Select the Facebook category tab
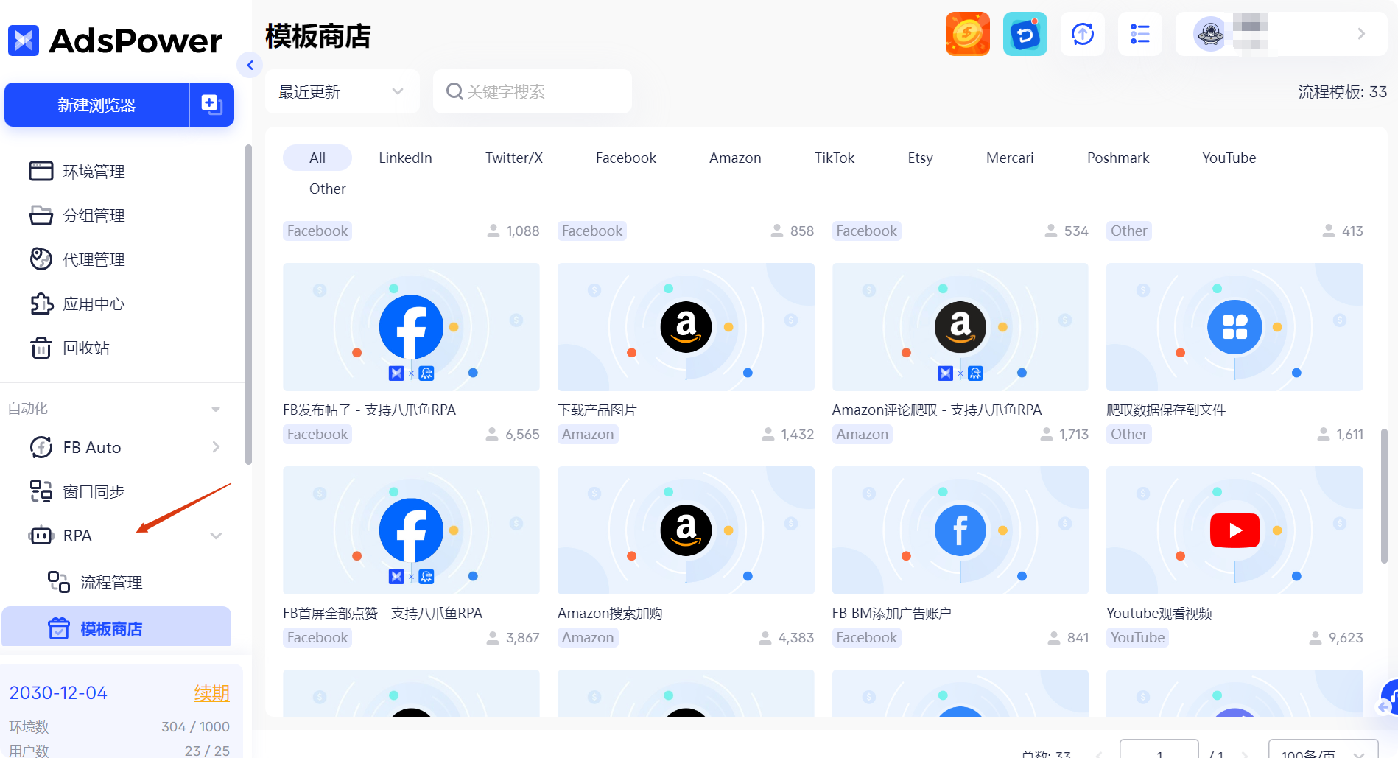 [x=626, y=158]
